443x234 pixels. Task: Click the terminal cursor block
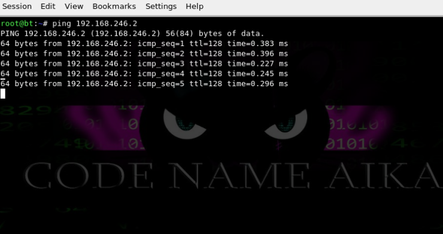[x=3, y=93]
